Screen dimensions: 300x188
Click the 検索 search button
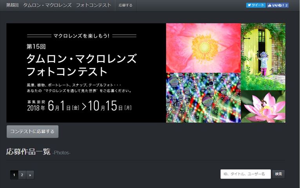pos(278,174)
